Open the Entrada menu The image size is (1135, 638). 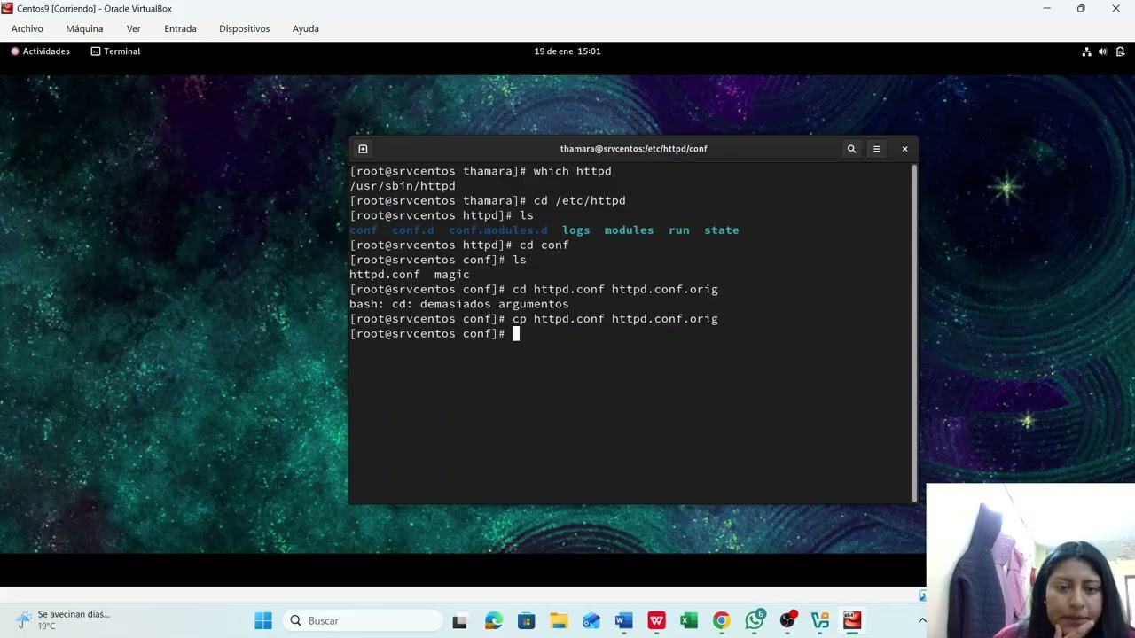point(180,28)
